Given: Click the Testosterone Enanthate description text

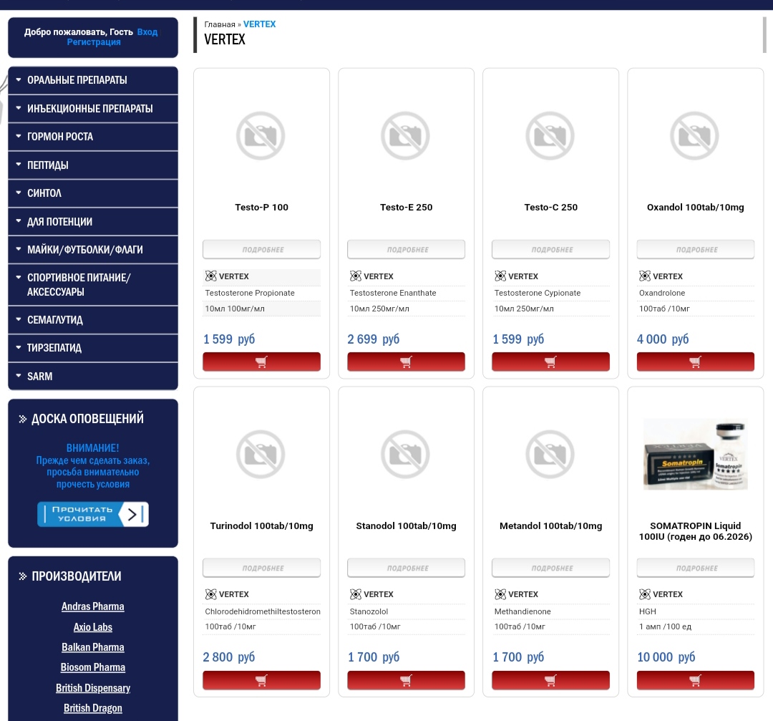Looking at the screenshot, I should point(393,293).
